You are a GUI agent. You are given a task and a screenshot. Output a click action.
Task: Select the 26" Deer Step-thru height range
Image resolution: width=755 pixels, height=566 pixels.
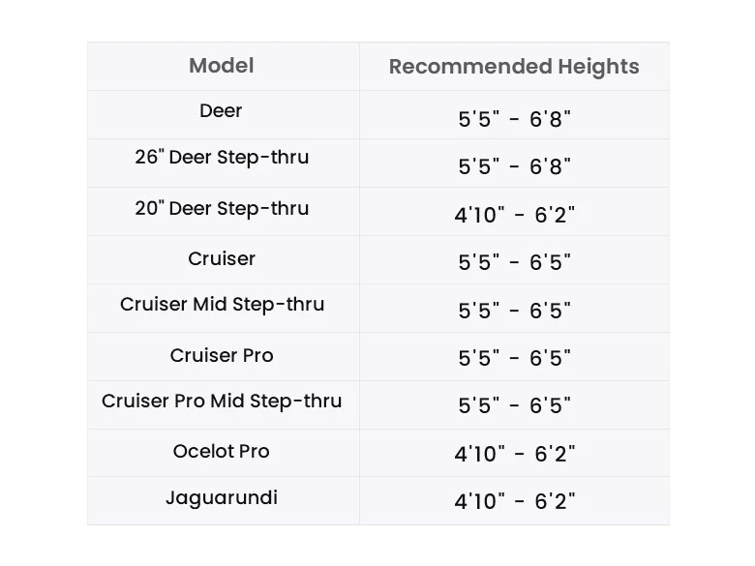[x=514, y=166]
